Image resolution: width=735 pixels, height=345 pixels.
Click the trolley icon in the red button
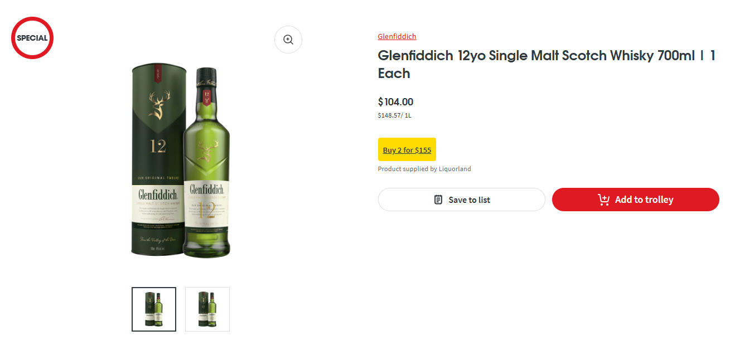[603, 200]
